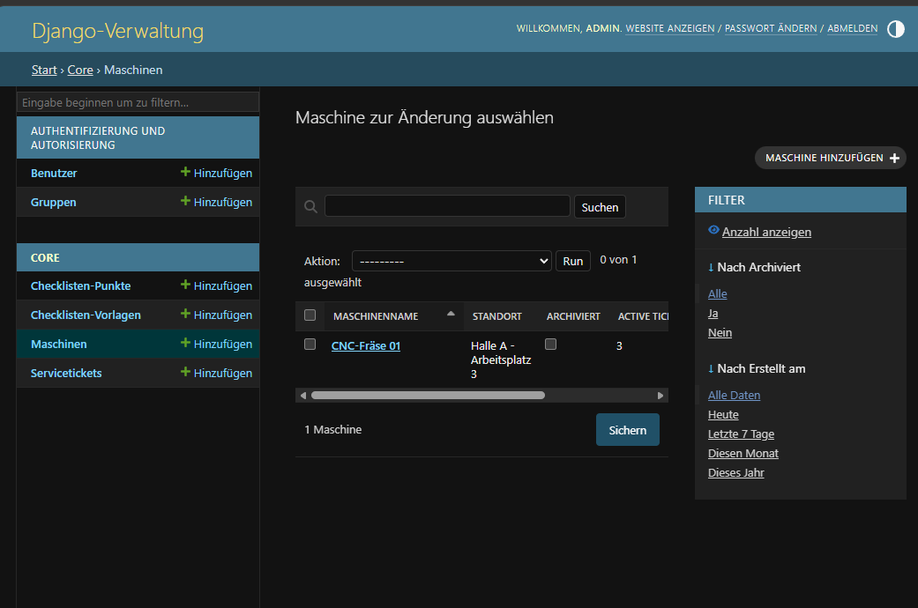Open Benutzer in sidebar

tap(54, 174)
